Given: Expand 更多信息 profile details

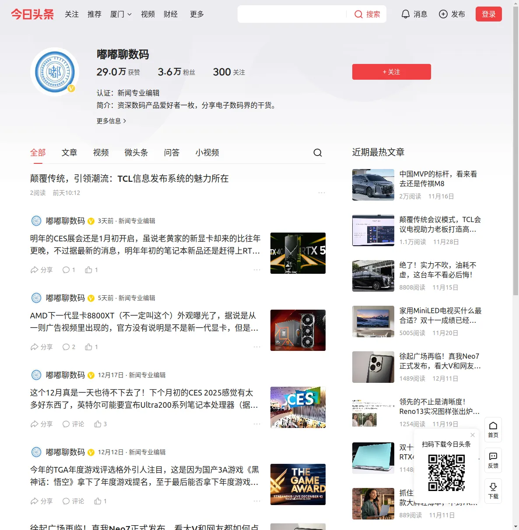Looking at the screenshot, I should tap(112, 121).
